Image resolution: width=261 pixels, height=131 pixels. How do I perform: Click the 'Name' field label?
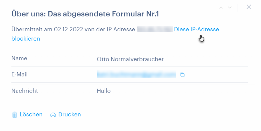[x=19, y=58]
